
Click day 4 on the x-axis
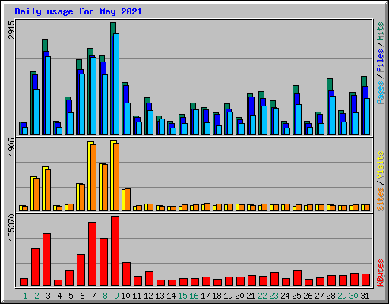coord(59,296)
